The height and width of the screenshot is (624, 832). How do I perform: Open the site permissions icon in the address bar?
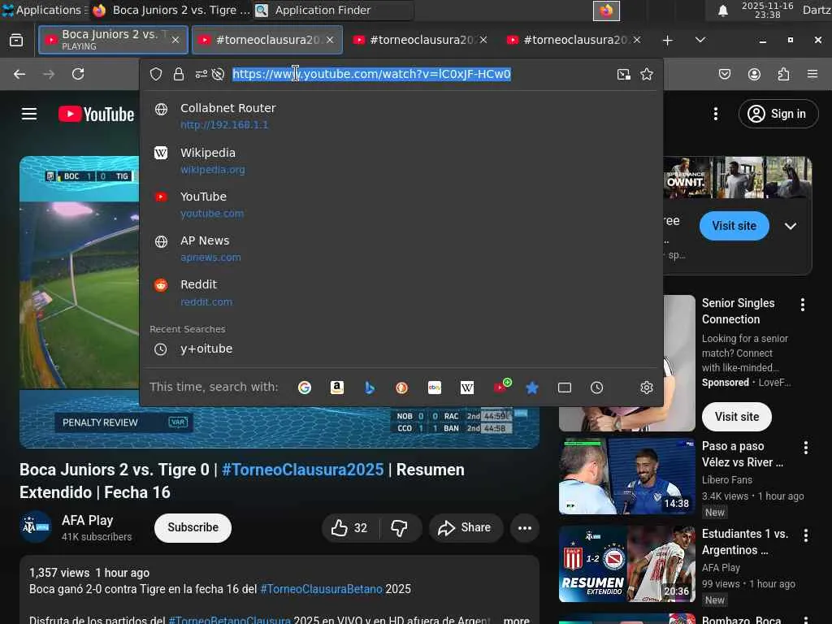201,74
